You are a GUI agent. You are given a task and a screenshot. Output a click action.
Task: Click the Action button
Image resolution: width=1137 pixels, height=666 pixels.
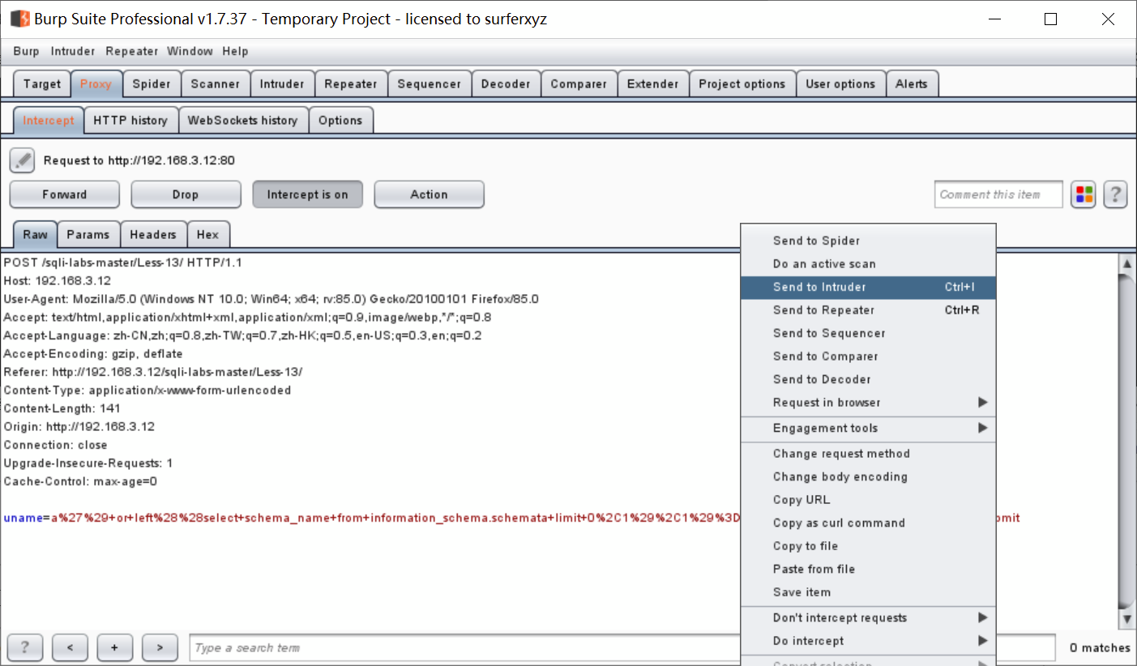[430, 194]
